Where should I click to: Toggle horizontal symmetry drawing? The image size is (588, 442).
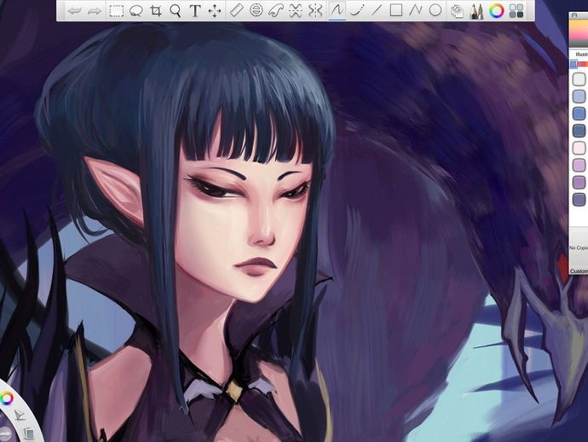point(296,10)
